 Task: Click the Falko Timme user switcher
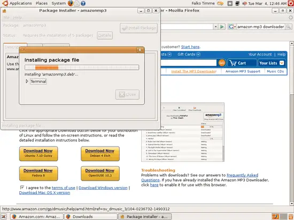(203, 3)
